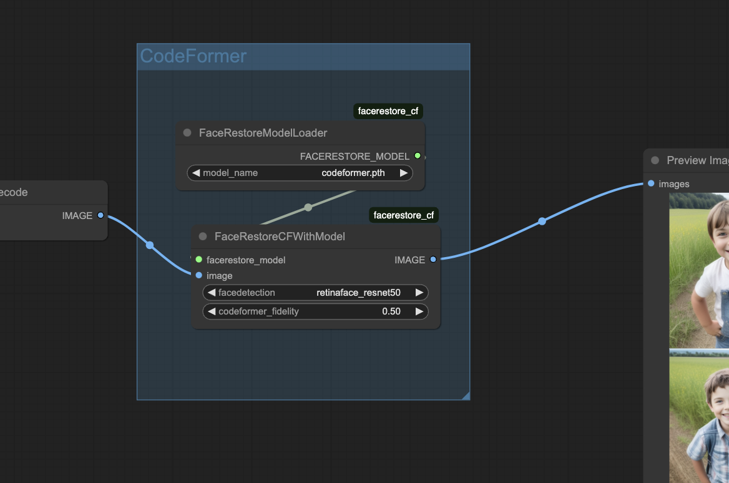Click the images input socket on Preview Image
This screenshot has width=729, height=483.
[651, 183]
